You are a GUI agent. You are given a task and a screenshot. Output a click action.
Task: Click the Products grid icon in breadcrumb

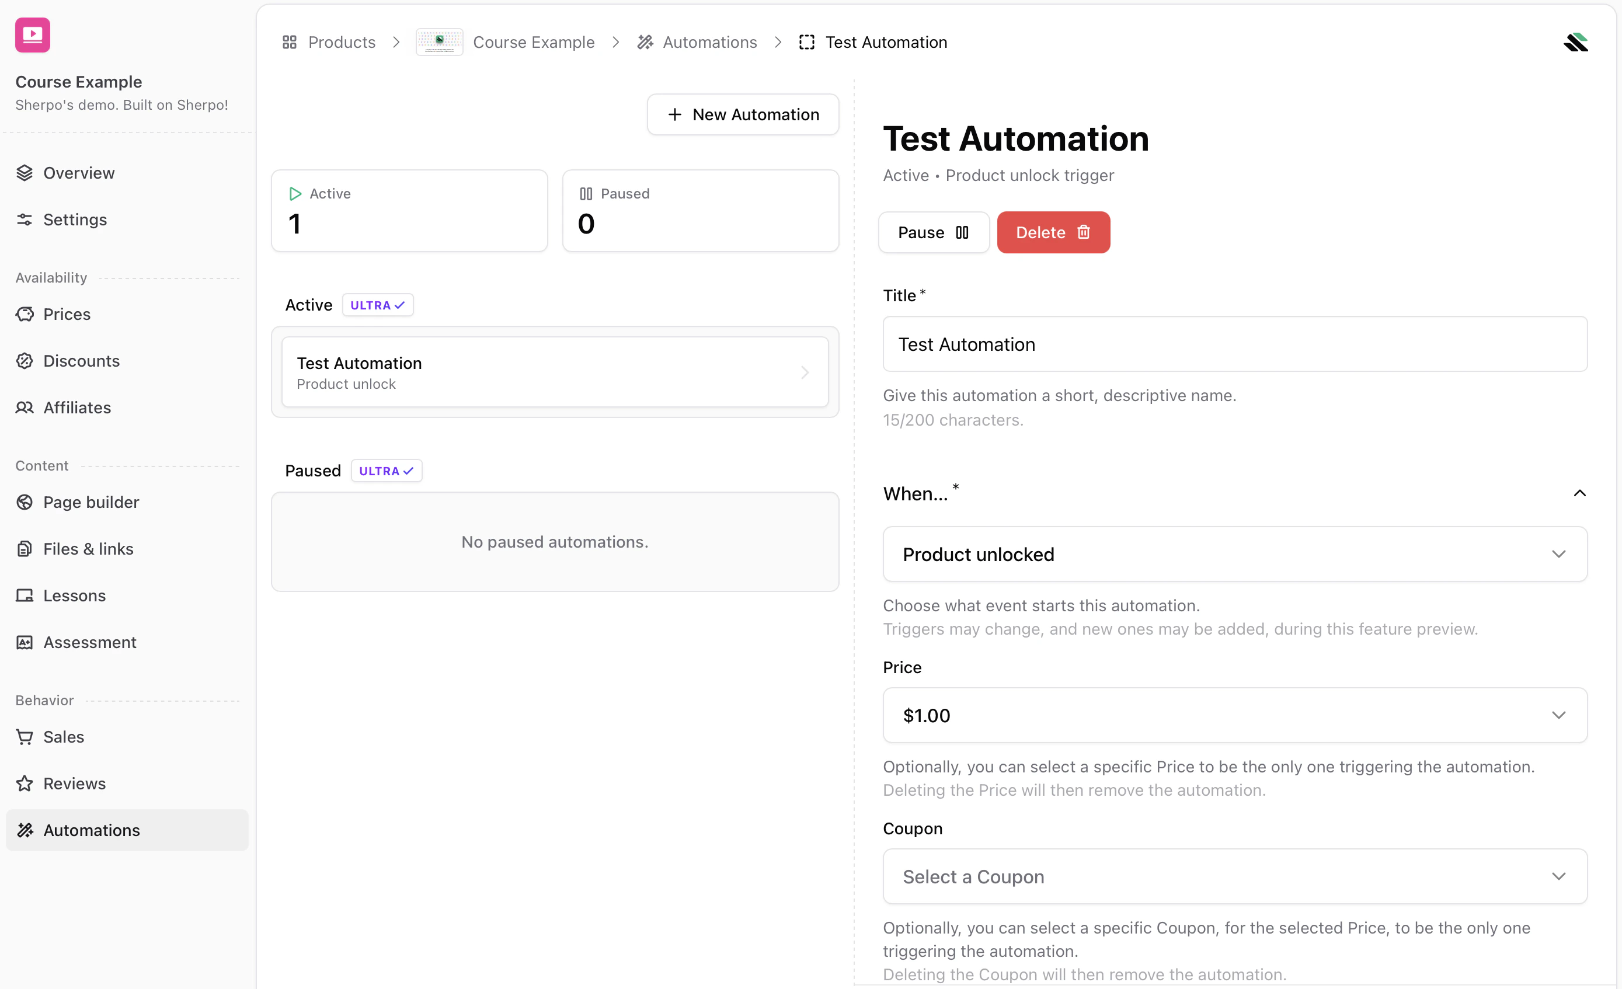point(289,41)
